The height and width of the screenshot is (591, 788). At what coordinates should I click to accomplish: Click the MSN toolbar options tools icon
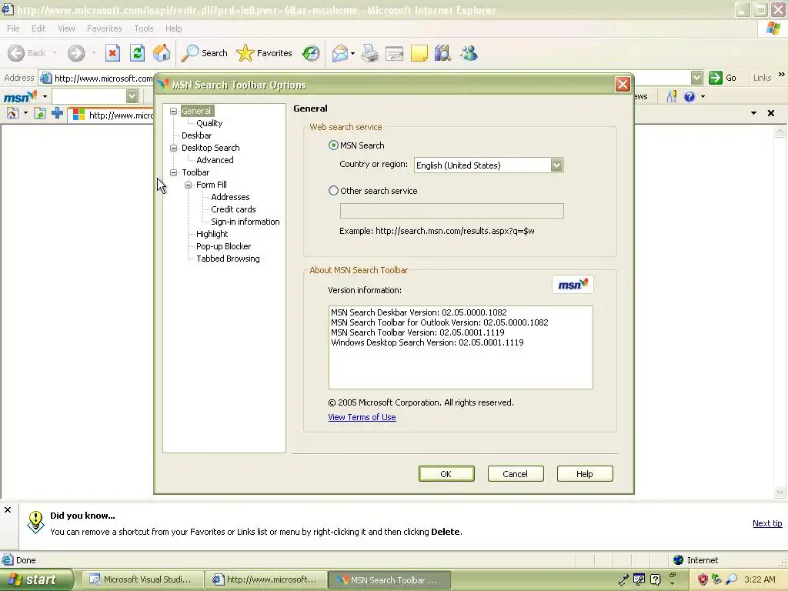click(x=671, y=96)
